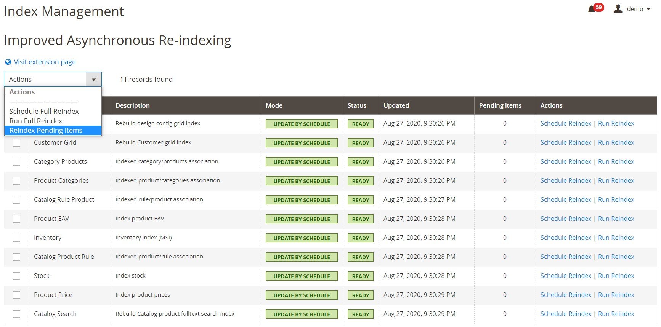Screen dimensions: 661x327
Task: Click 'Aug 27, 2020, 9:30:27 PM' timestamp
Action: (419, 199)
